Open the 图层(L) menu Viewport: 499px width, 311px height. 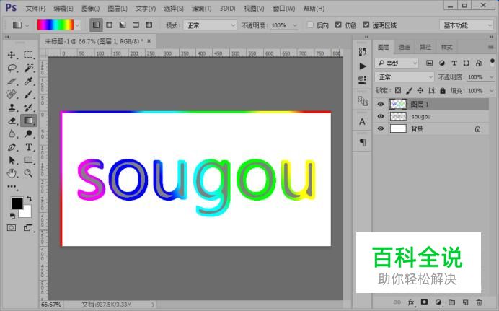pos(118,9)
